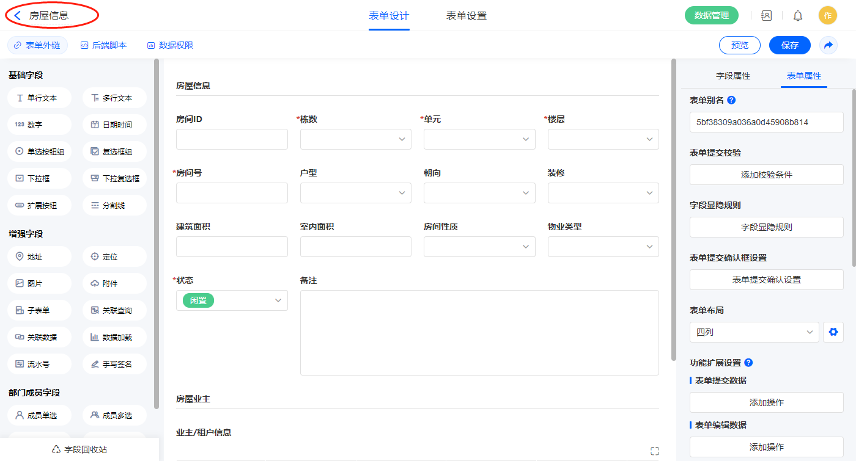Click the user avatar icon

(x=827, y=16)
